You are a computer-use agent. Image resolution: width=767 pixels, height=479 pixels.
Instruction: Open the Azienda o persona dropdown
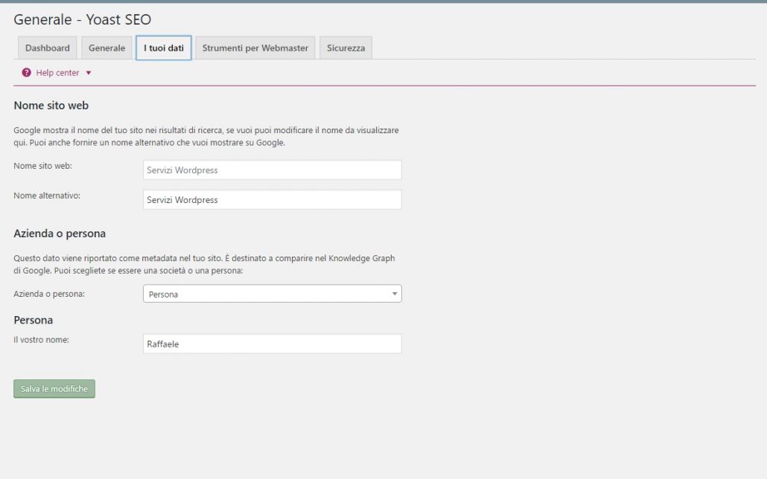(x=272, y=294)
